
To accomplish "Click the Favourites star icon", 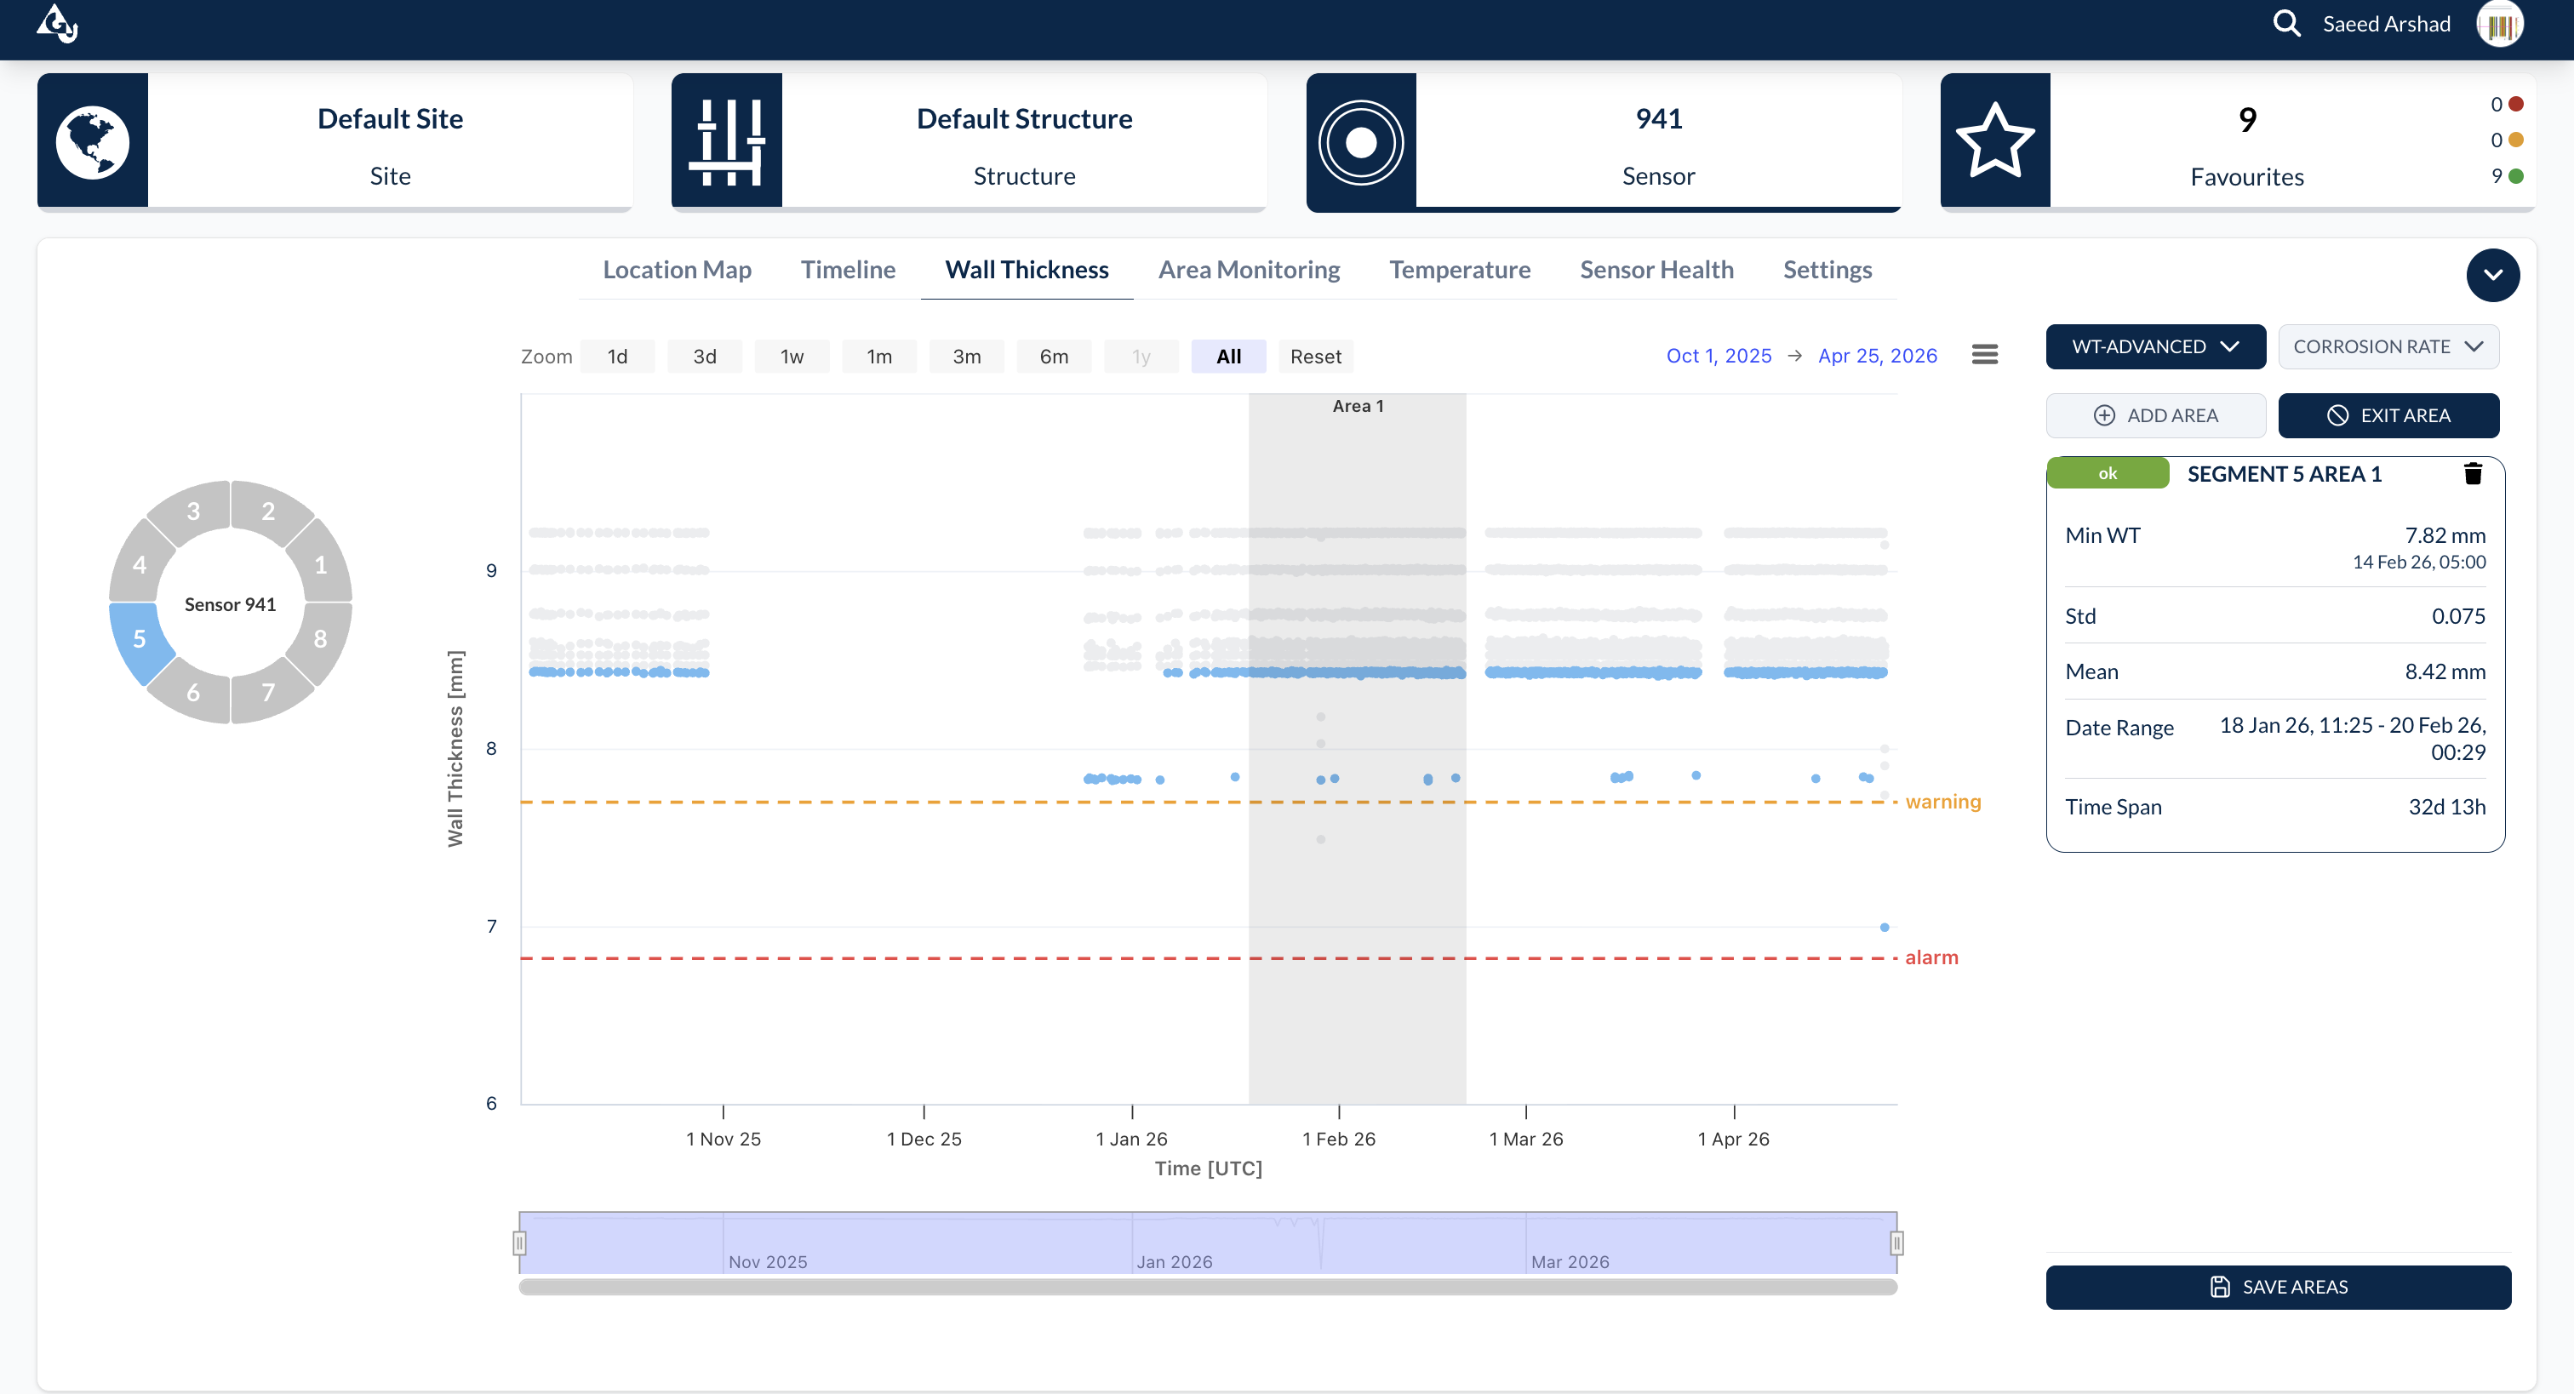I will [1995, 141].
